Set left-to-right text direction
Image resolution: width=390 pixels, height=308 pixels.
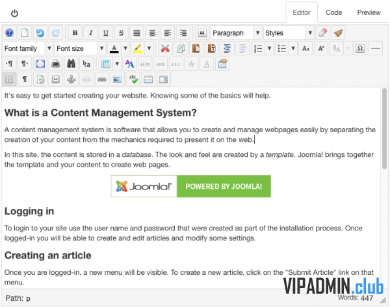point(10,64)
